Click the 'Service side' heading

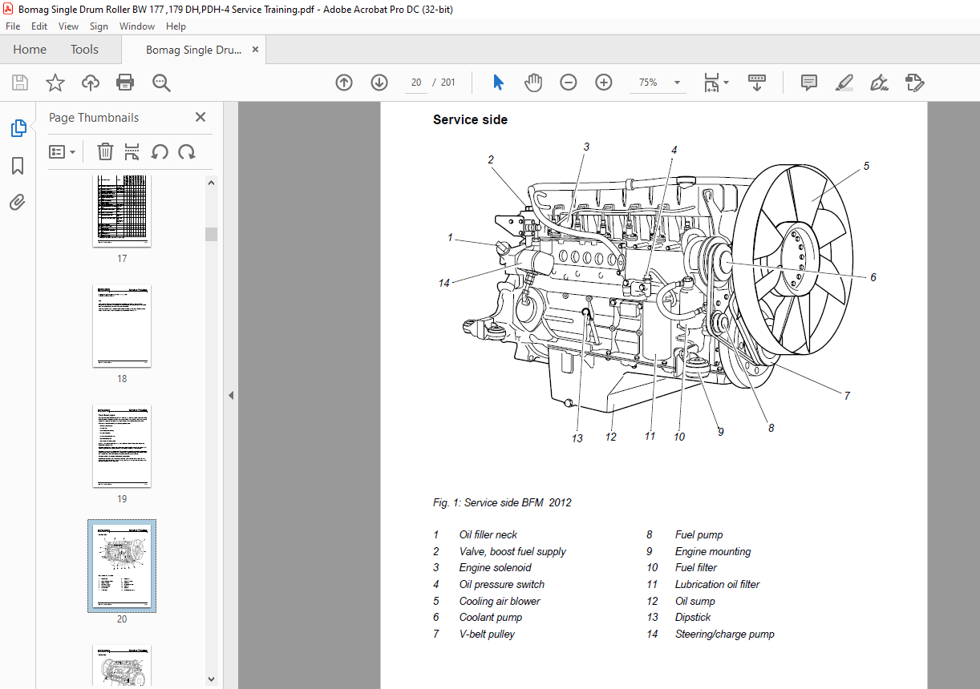pos(470,119)
